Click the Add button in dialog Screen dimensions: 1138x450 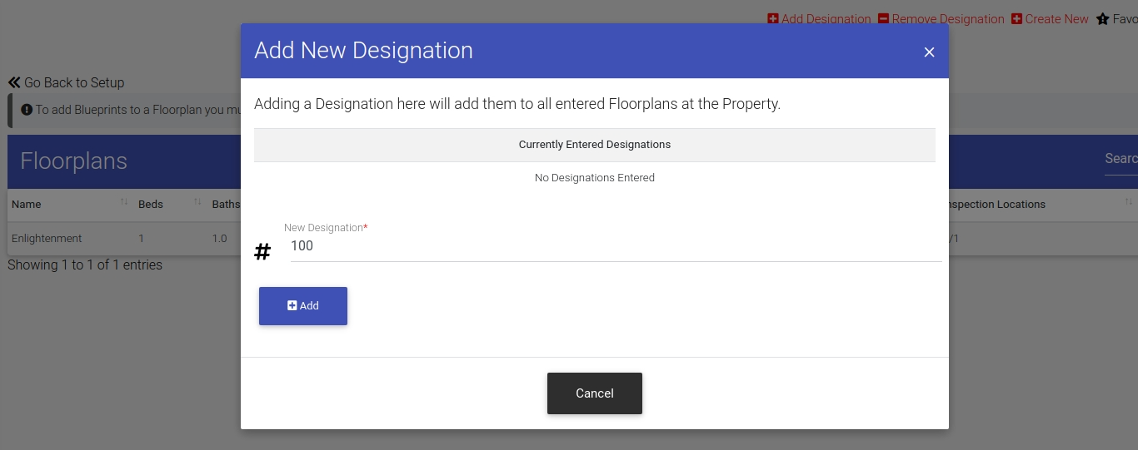[x=303, y=306]
